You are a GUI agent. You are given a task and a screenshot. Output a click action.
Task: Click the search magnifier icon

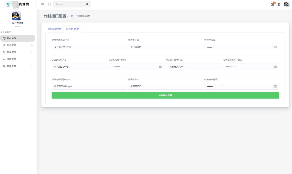point(87,4)
